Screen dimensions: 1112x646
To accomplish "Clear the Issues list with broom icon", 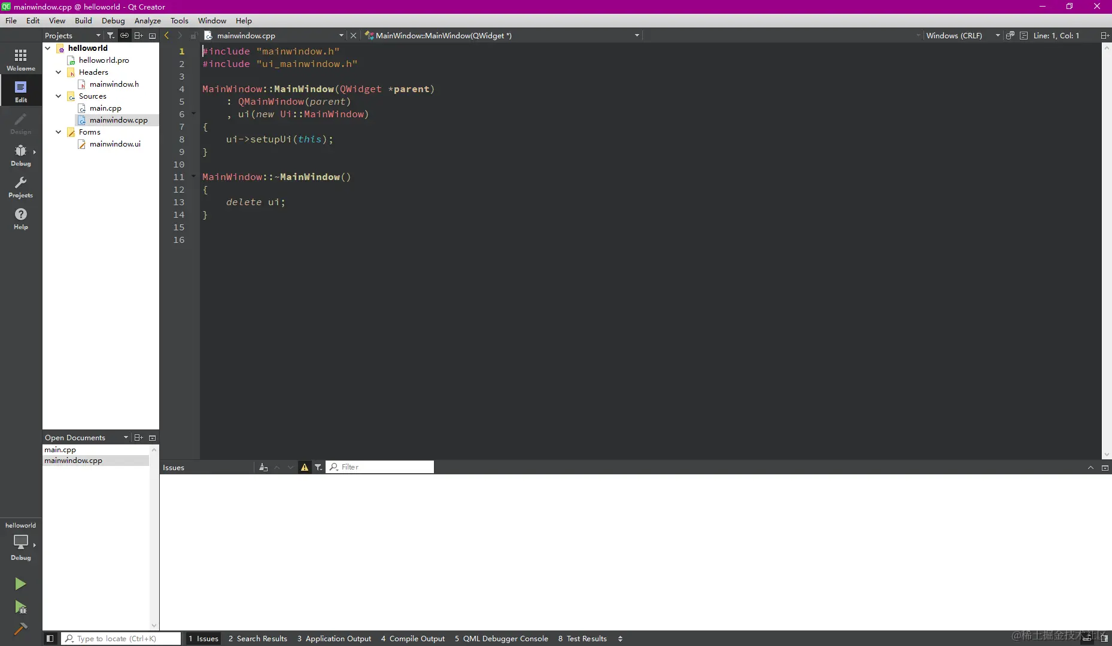I will [x=263, y=467].
